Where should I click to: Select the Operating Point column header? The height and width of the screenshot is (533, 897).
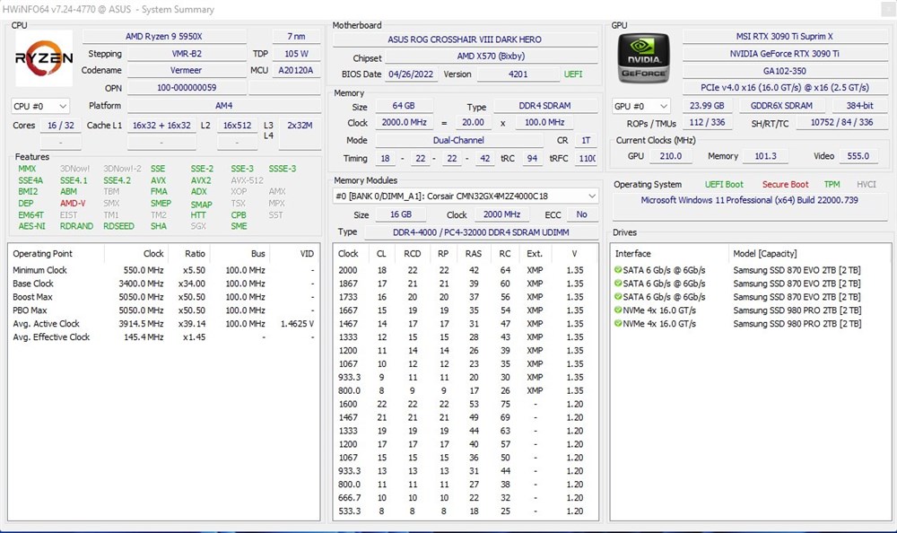[56, 254]
